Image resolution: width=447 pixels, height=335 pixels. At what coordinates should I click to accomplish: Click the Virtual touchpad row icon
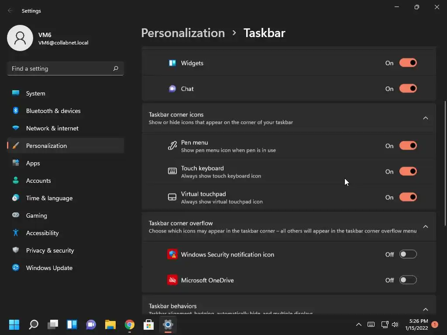coord(172,197)
